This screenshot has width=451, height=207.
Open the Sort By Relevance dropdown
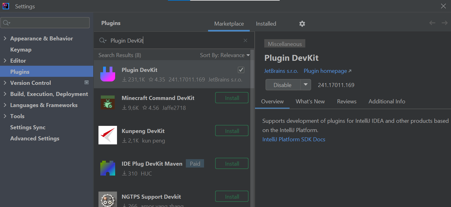(x=225, y=55)
